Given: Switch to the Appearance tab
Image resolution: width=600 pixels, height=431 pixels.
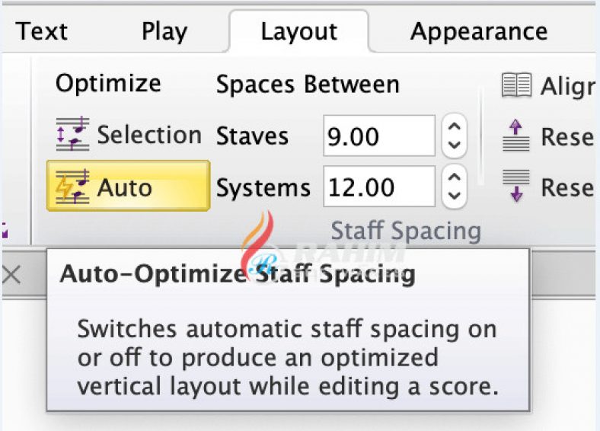Looking at the screenshot, I should tap(478, 31).
